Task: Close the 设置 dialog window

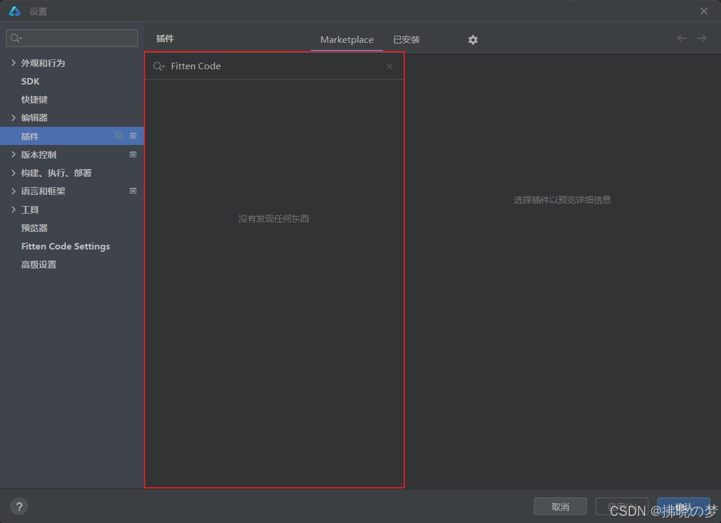Action: [704, 11]
